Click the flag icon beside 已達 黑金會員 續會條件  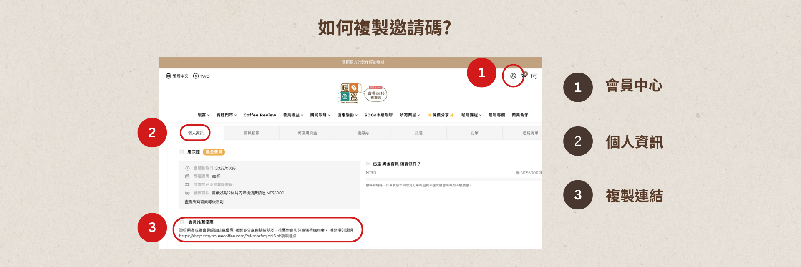coord(368,164)
